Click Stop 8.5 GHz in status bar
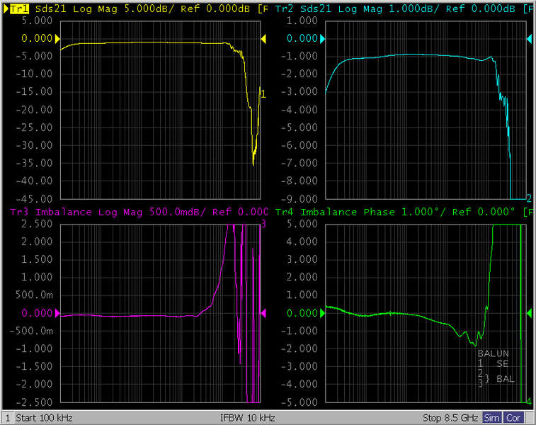Image resolution: width=536 pixels, height=425 pixels. coord(450,418)
